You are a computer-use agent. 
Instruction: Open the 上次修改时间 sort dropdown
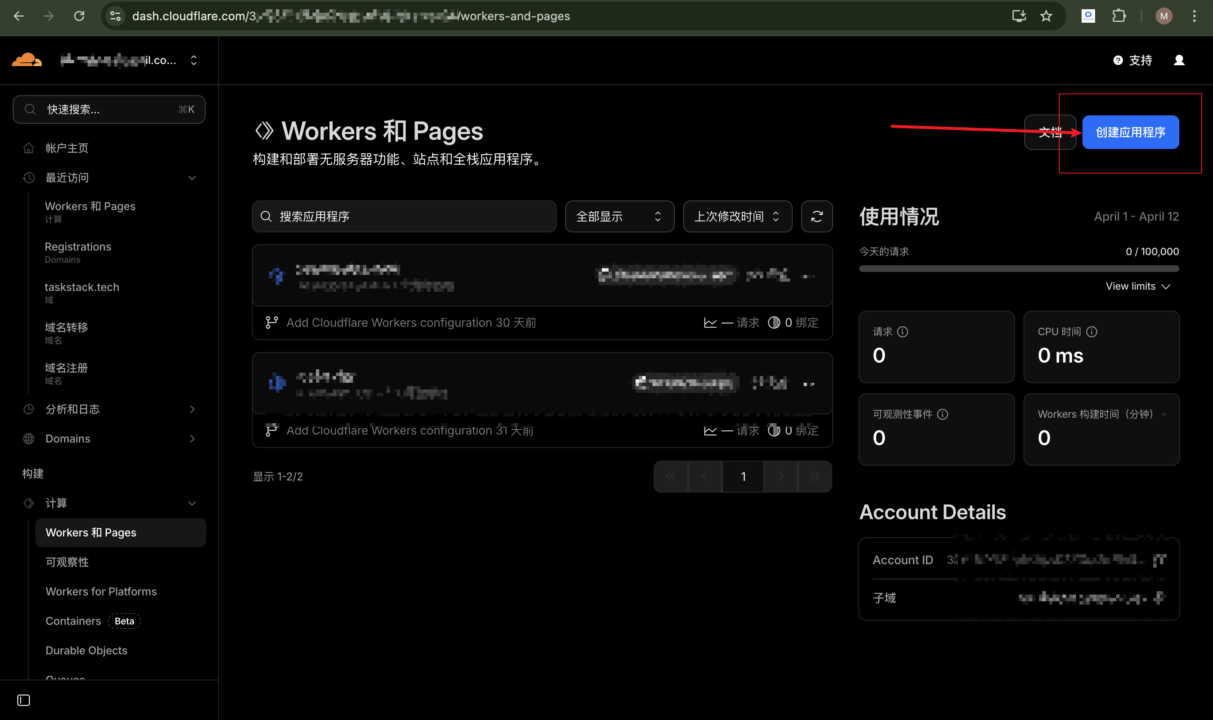click(737, 216)
